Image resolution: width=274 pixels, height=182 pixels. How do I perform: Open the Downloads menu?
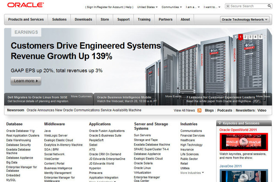point(83,19)
